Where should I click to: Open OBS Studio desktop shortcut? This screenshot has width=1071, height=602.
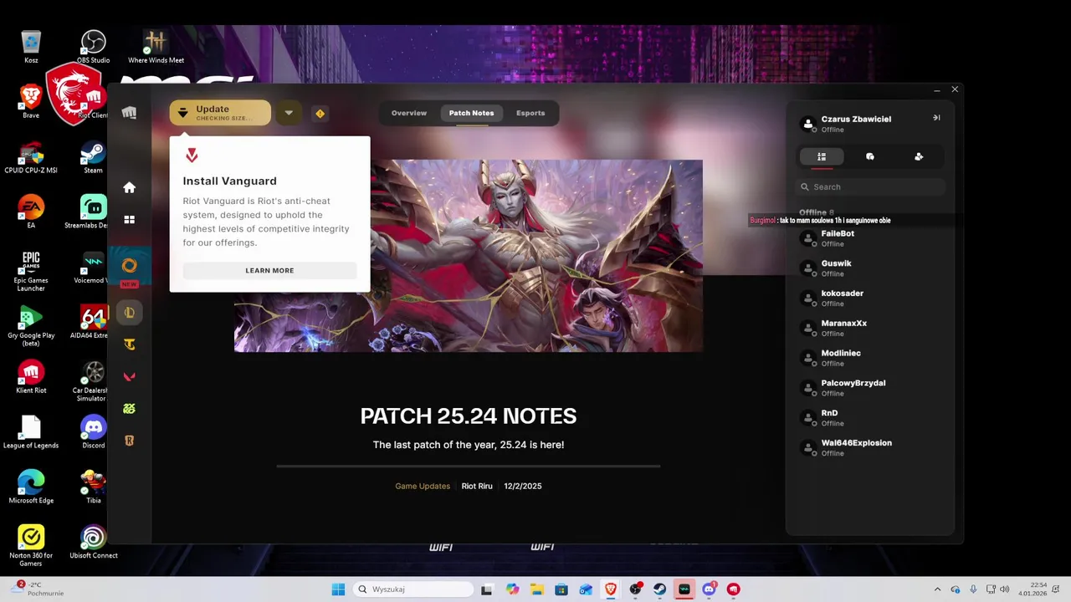[93, 47]
